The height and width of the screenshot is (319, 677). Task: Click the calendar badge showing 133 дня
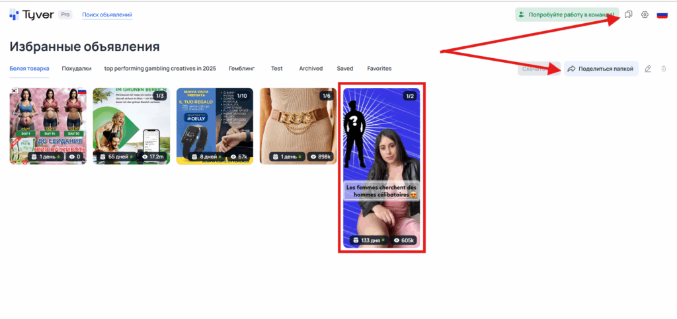click(x=368, y=241)
